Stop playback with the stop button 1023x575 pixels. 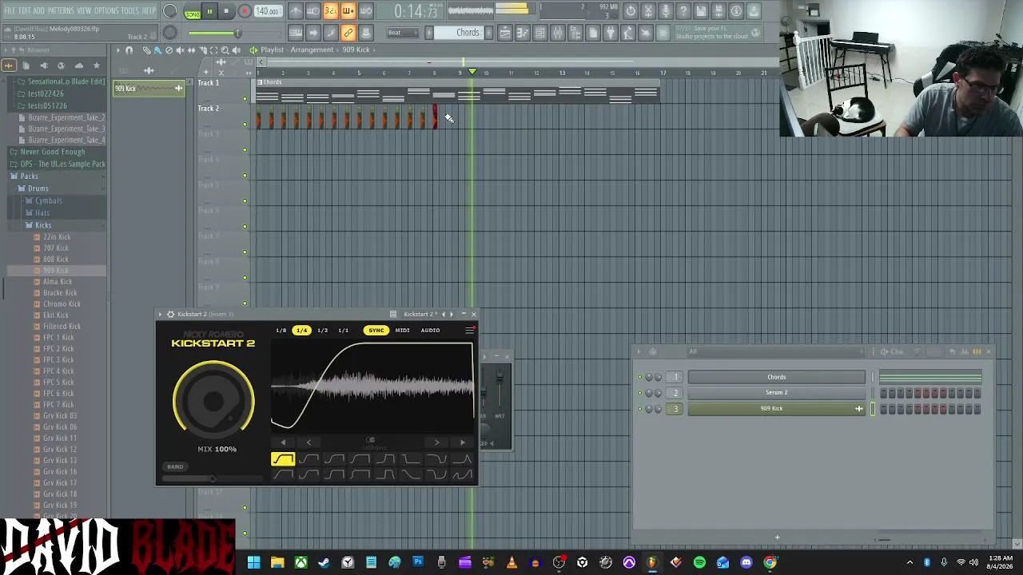(x=226, y=11)
